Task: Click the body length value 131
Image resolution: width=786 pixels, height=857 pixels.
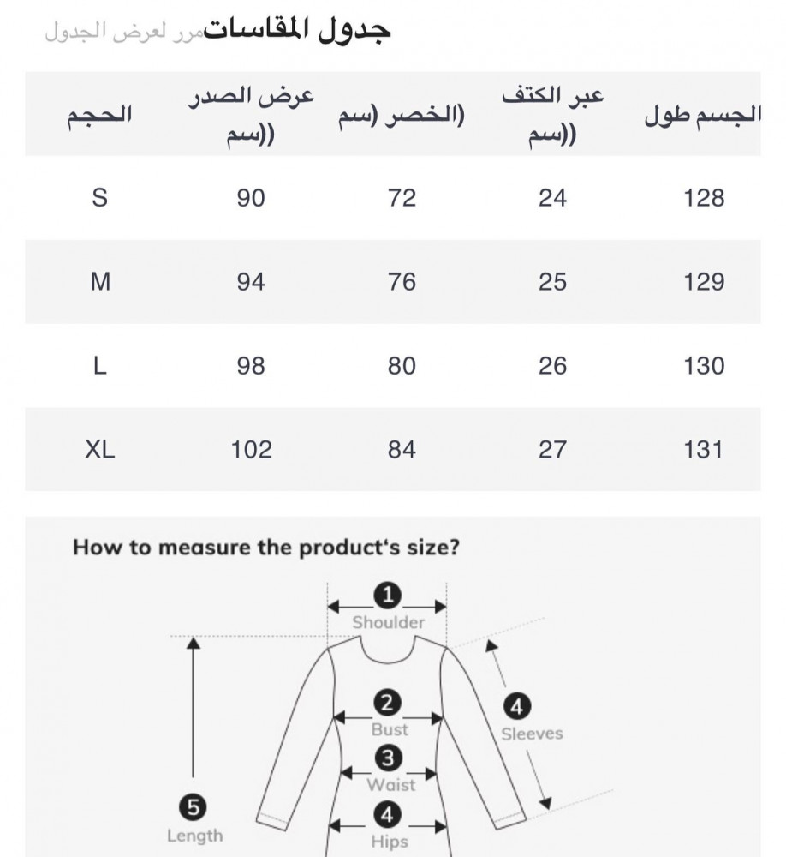Action: click(704, 449)
